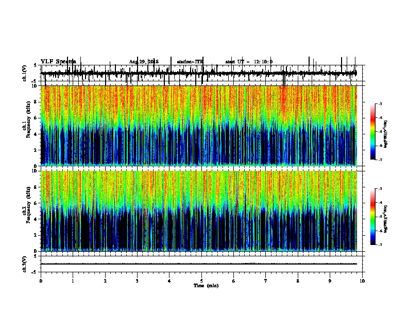The image size is (408, 315).
Task: Click the time axis tick label "4"
Action: click(169, 281)
